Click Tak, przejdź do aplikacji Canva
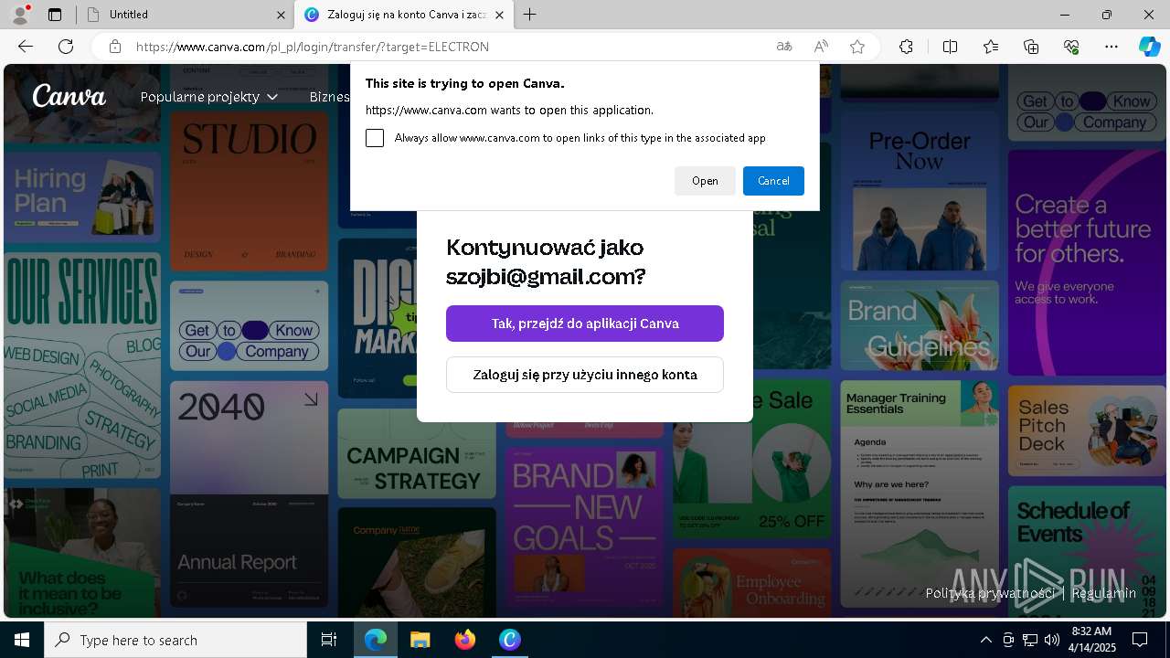The image size is (1170, 658). [585, 324]
